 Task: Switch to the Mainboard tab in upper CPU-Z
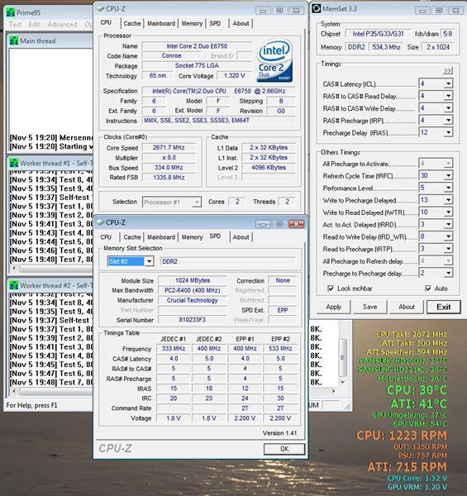161,23
